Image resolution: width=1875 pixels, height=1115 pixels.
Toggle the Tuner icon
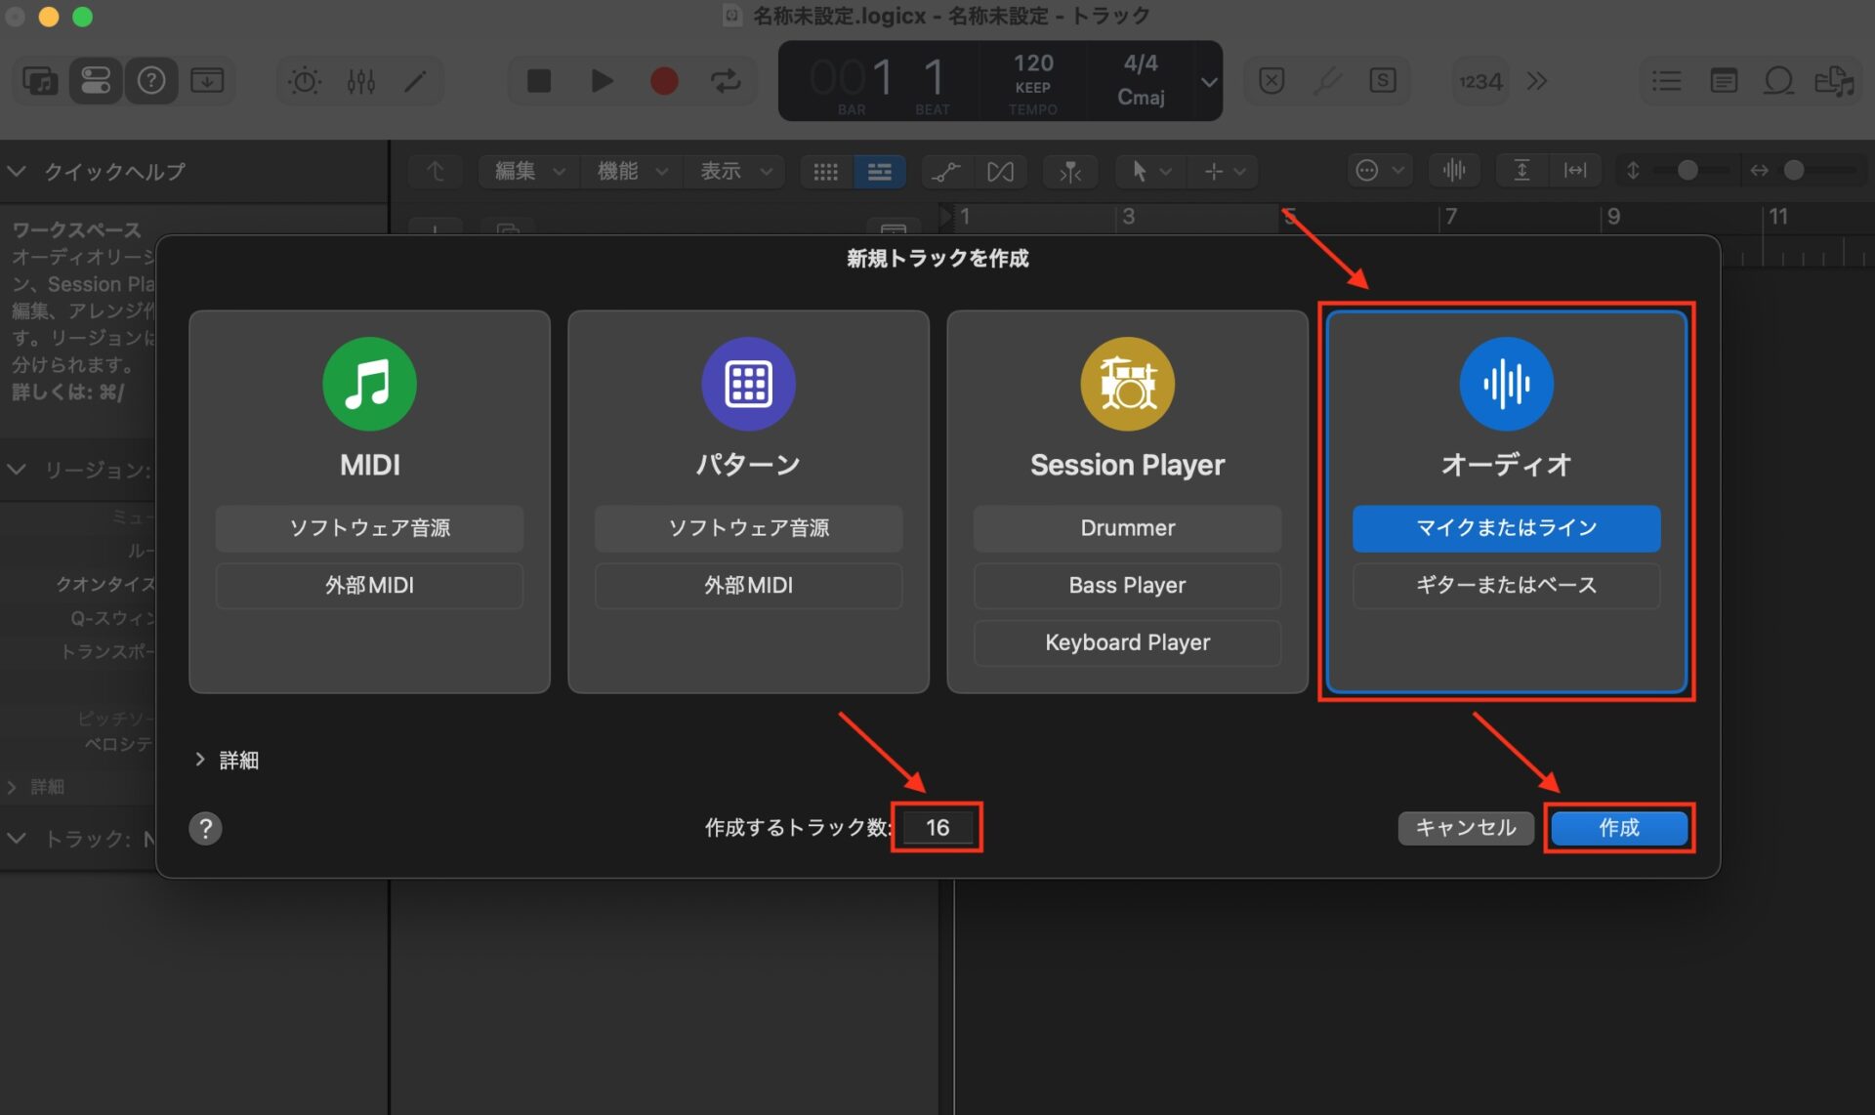(x=1327, y=81)
